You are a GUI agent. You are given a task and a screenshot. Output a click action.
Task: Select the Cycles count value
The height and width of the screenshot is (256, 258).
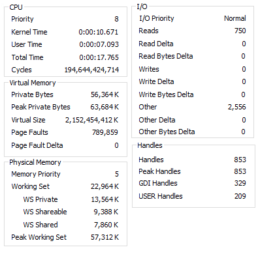[x=91, y=70]
